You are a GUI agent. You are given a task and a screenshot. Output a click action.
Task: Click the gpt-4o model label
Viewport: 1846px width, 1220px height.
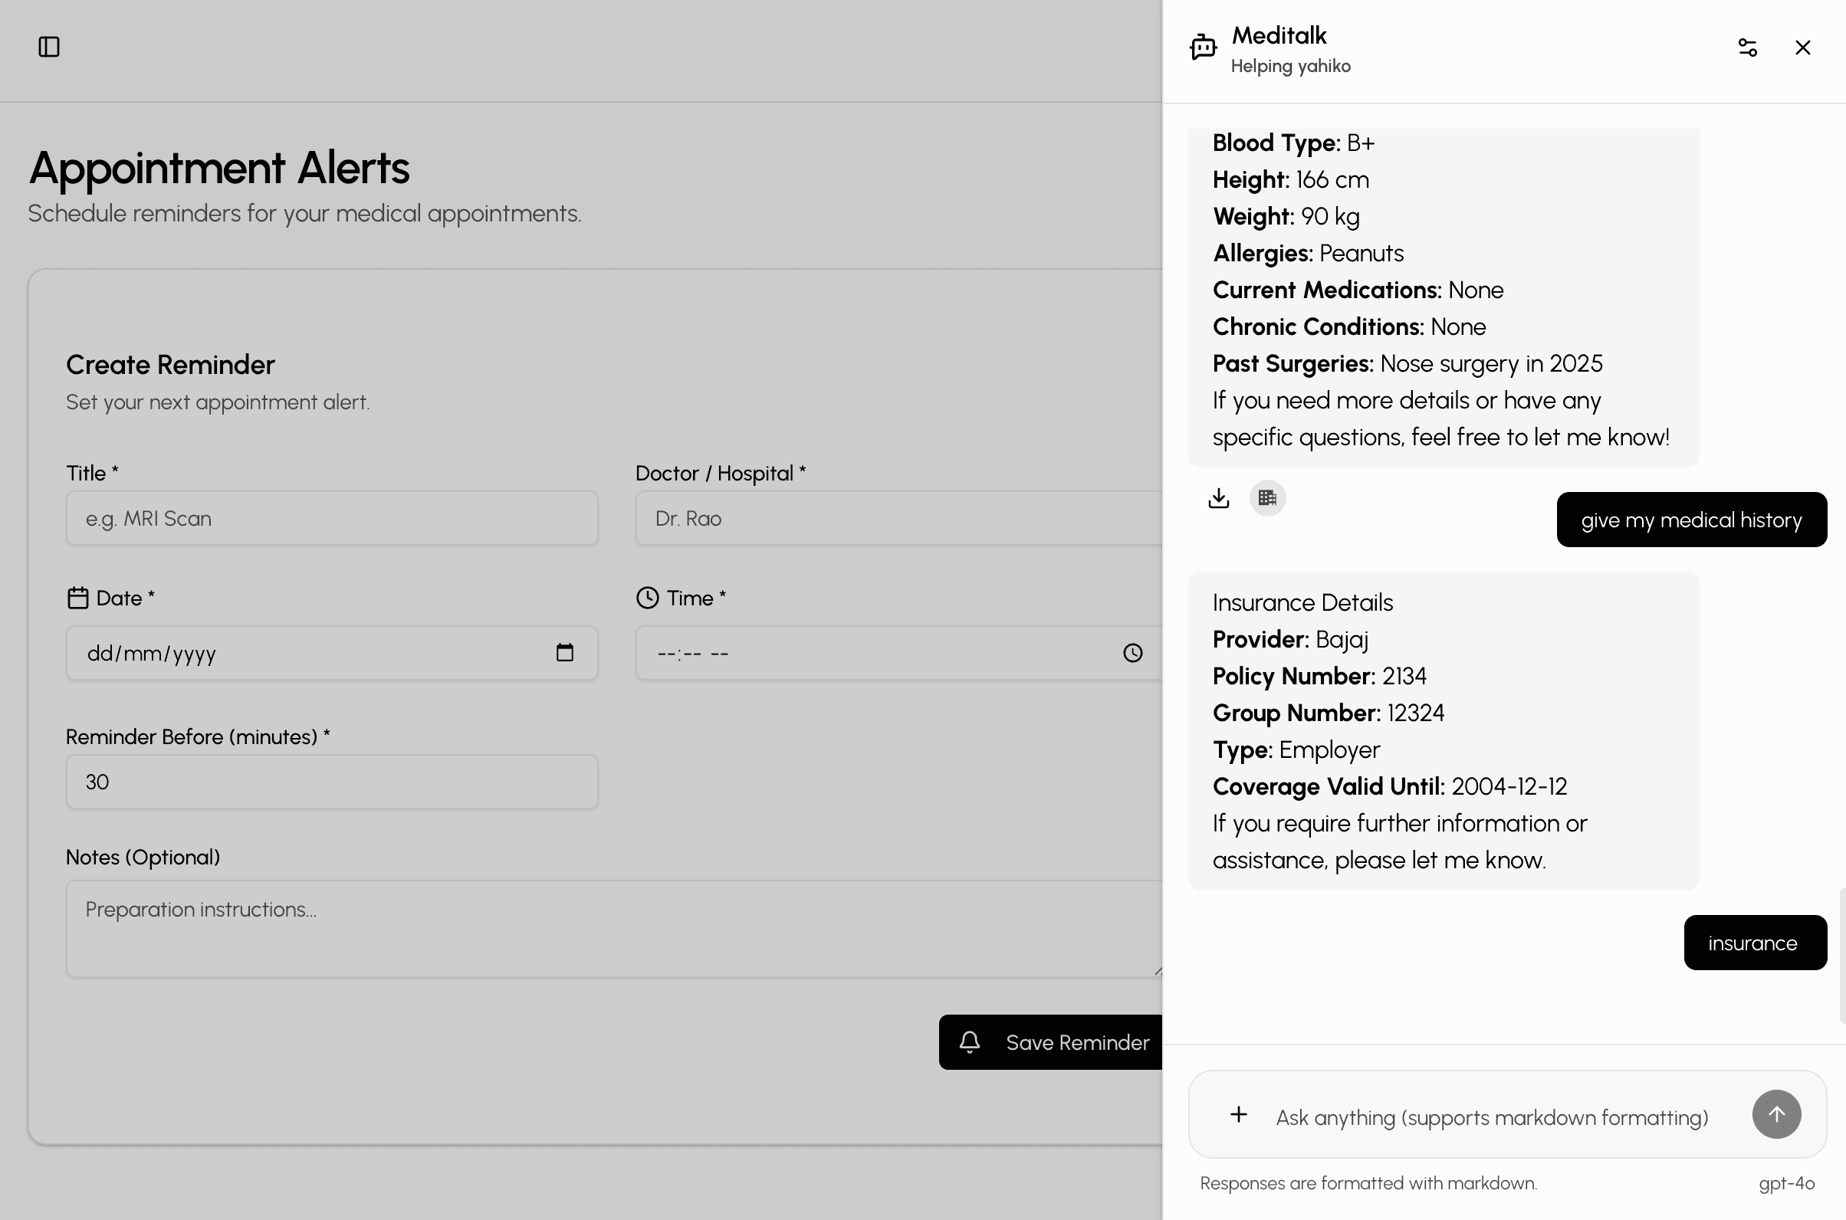[x=1786, y=1182]
